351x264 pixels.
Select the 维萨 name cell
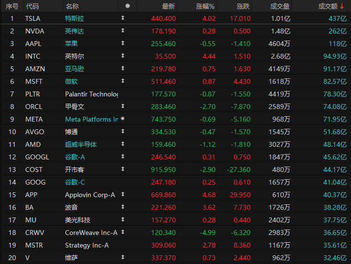tap(71, 258)
